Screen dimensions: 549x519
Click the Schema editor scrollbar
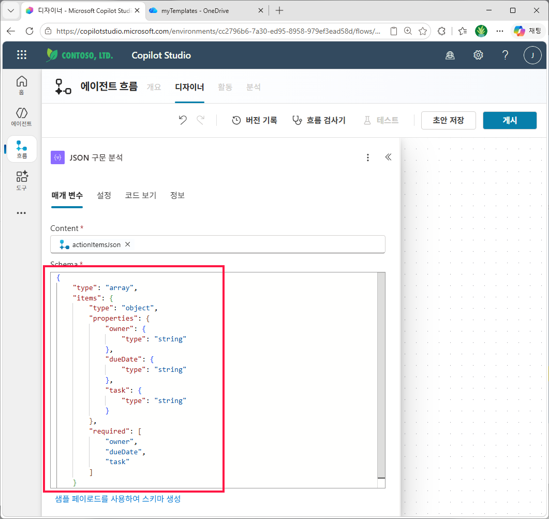381,375
